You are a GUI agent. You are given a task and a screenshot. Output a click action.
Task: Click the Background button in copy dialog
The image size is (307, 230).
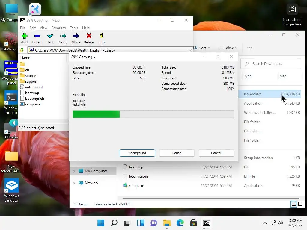tap(137, 153)
